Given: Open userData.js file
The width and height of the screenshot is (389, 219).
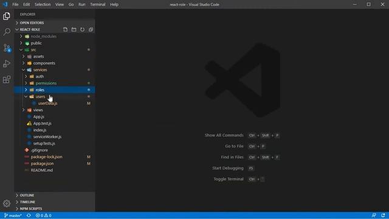Looking at the screenshot, I should (55, 103).
